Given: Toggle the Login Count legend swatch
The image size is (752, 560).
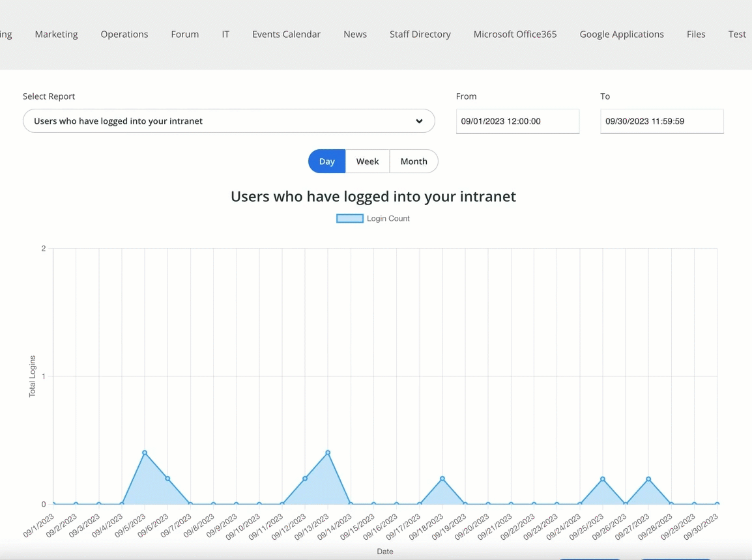Looking at the screenshot, I should (350, 218).
